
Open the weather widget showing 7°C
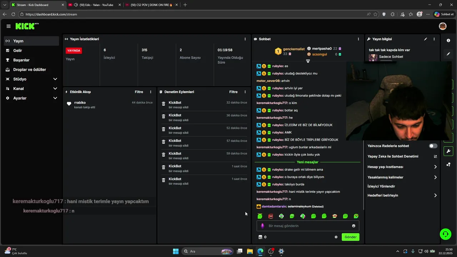[16, 251]
